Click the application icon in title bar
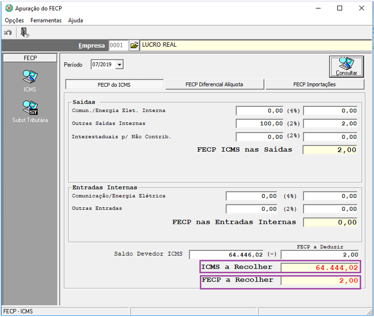Viewport: 374px width, 317px height. click(x=9, y=8)
